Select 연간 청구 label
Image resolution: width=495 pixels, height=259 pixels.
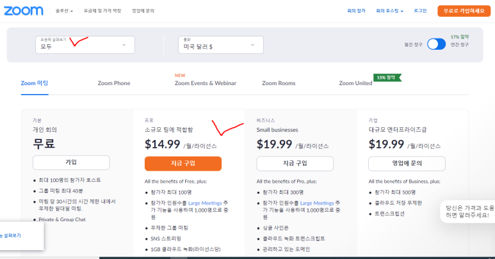pos(459,45)
